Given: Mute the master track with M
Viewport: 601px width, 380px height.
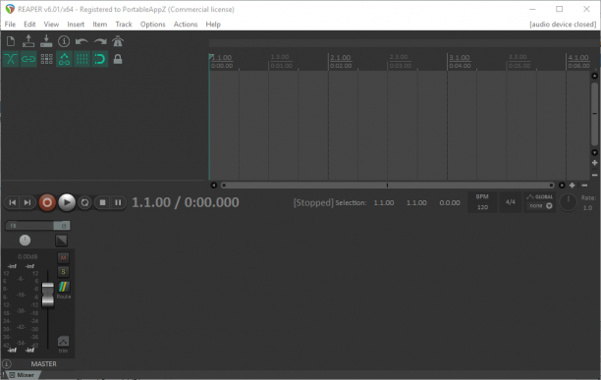Looking at the screenshot, I should pos(63,258).
